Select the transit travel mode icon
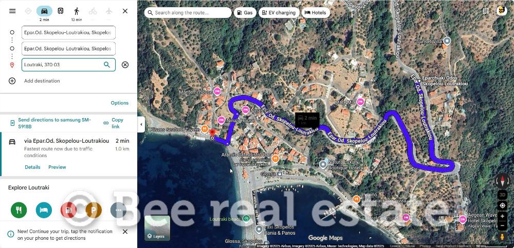This screenshot has height=248, width=514. pos(61,11)
